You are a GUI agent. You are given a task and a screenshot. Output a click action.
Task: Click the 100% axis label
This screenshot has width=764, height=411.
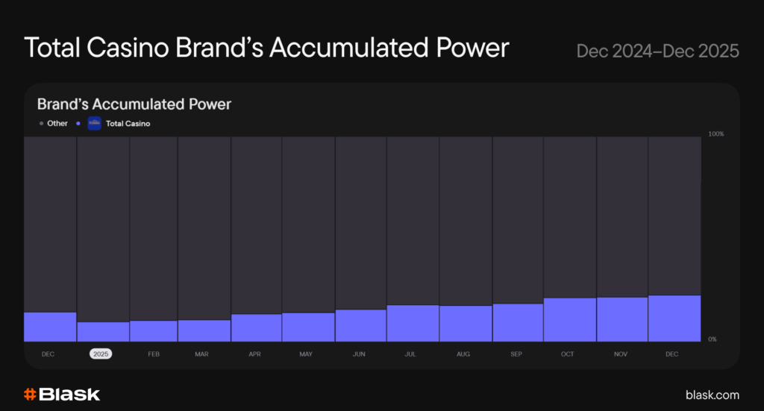pyautogui.click(x=716, y=134)
